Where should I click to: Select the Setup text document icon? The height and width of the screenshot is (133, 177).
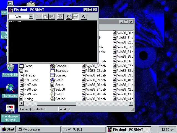[52, 85]
